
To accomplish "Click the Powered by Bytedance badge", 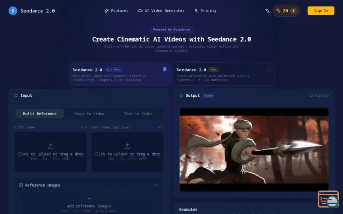I will click(171, 30).
